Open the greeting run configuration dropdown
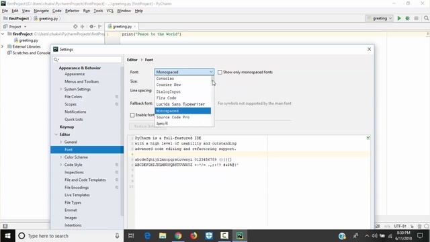Screen dimensions: 430x242 tap(380, 18)
